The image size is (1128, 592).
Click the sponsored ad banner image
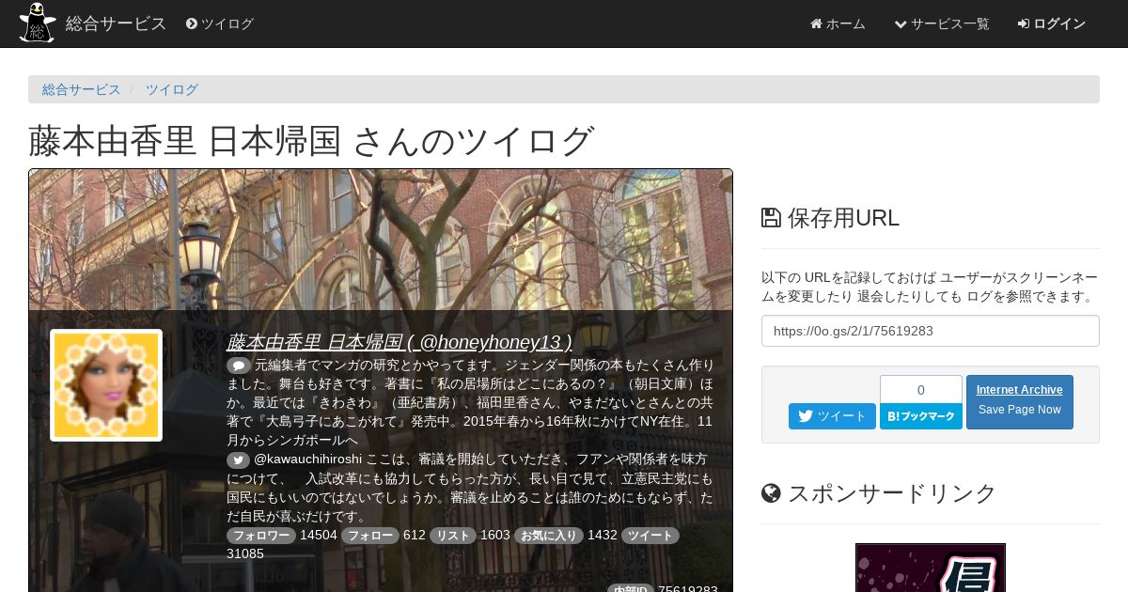[x=931, y=568]
